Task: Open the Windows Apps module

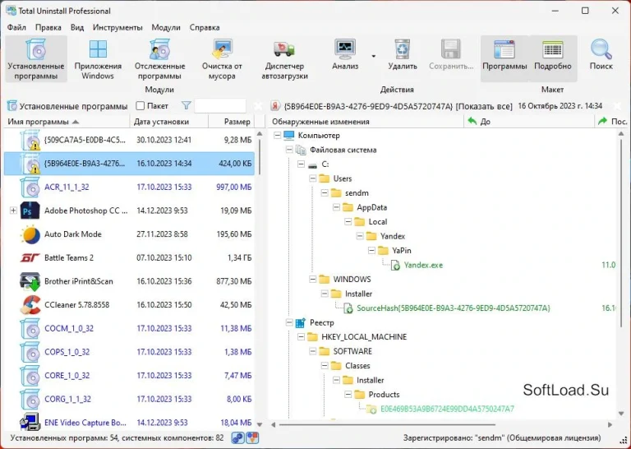Action: [x=98, y=59]
